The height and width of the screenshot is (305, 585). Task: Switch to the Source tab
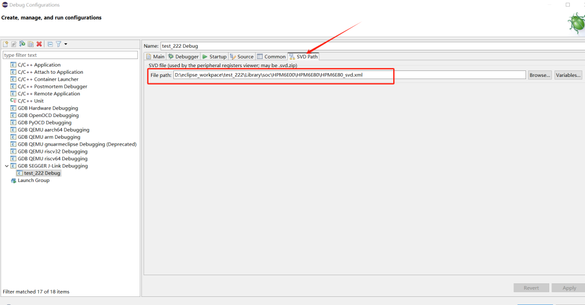242,56
